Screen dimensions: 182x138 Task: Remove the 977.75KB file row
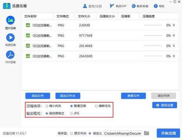174,36
